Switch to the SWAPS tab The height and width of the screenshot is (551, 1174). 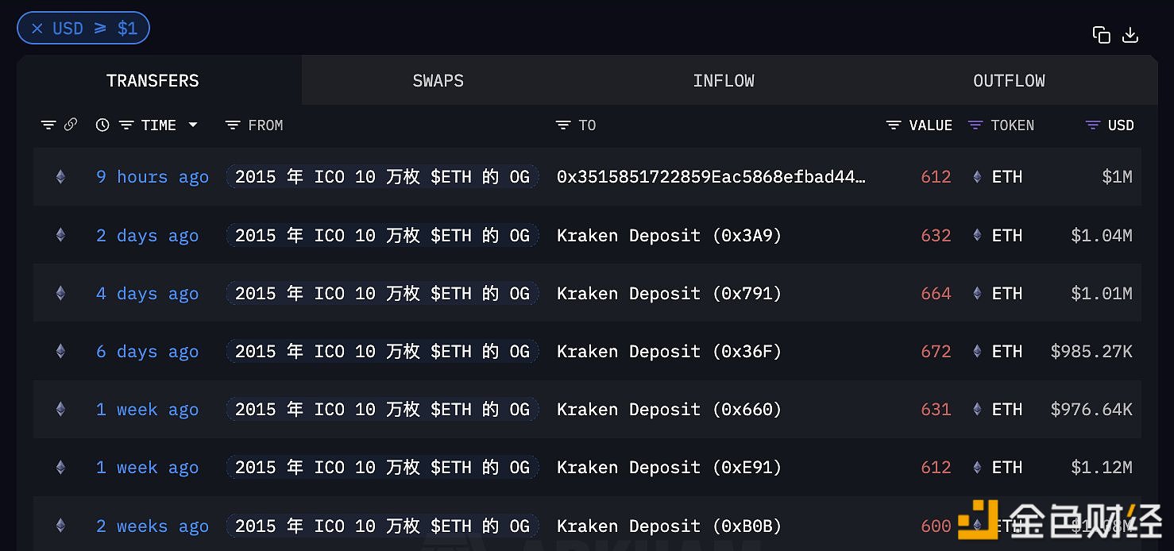point(438,81)
